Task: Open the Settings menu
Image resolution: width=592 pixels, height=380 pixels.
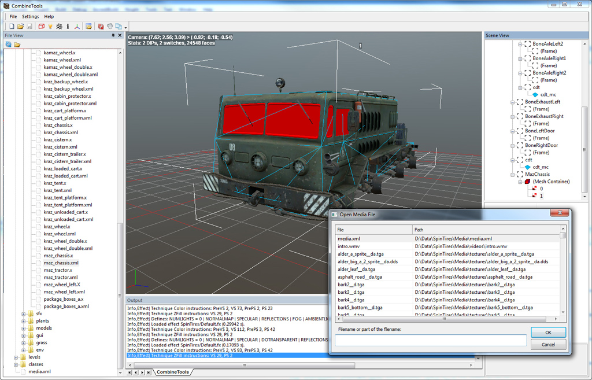Action: click(x=30, y=17)
